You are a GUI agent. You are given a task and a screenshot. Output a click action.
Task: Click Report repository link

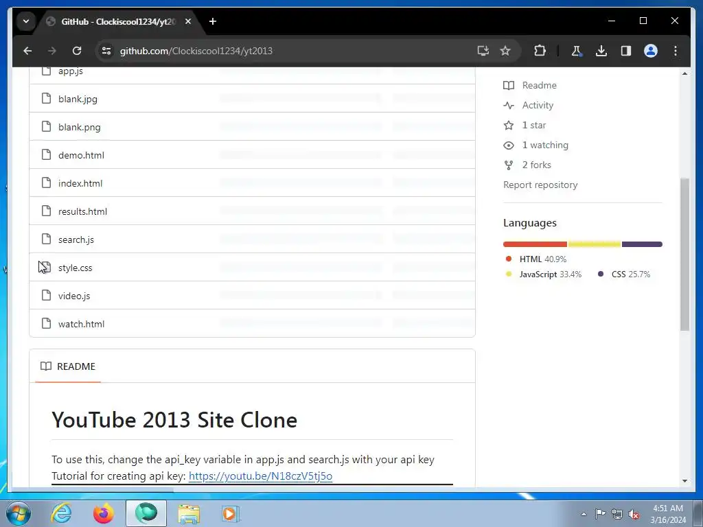tap(540, 185)
